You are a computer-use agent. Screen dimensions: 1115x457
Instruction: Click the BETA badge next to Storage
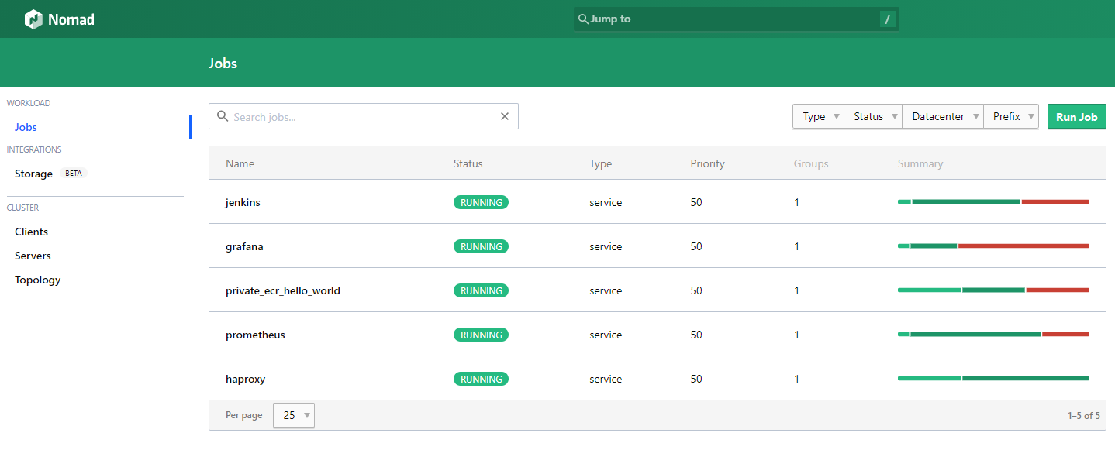74,174
